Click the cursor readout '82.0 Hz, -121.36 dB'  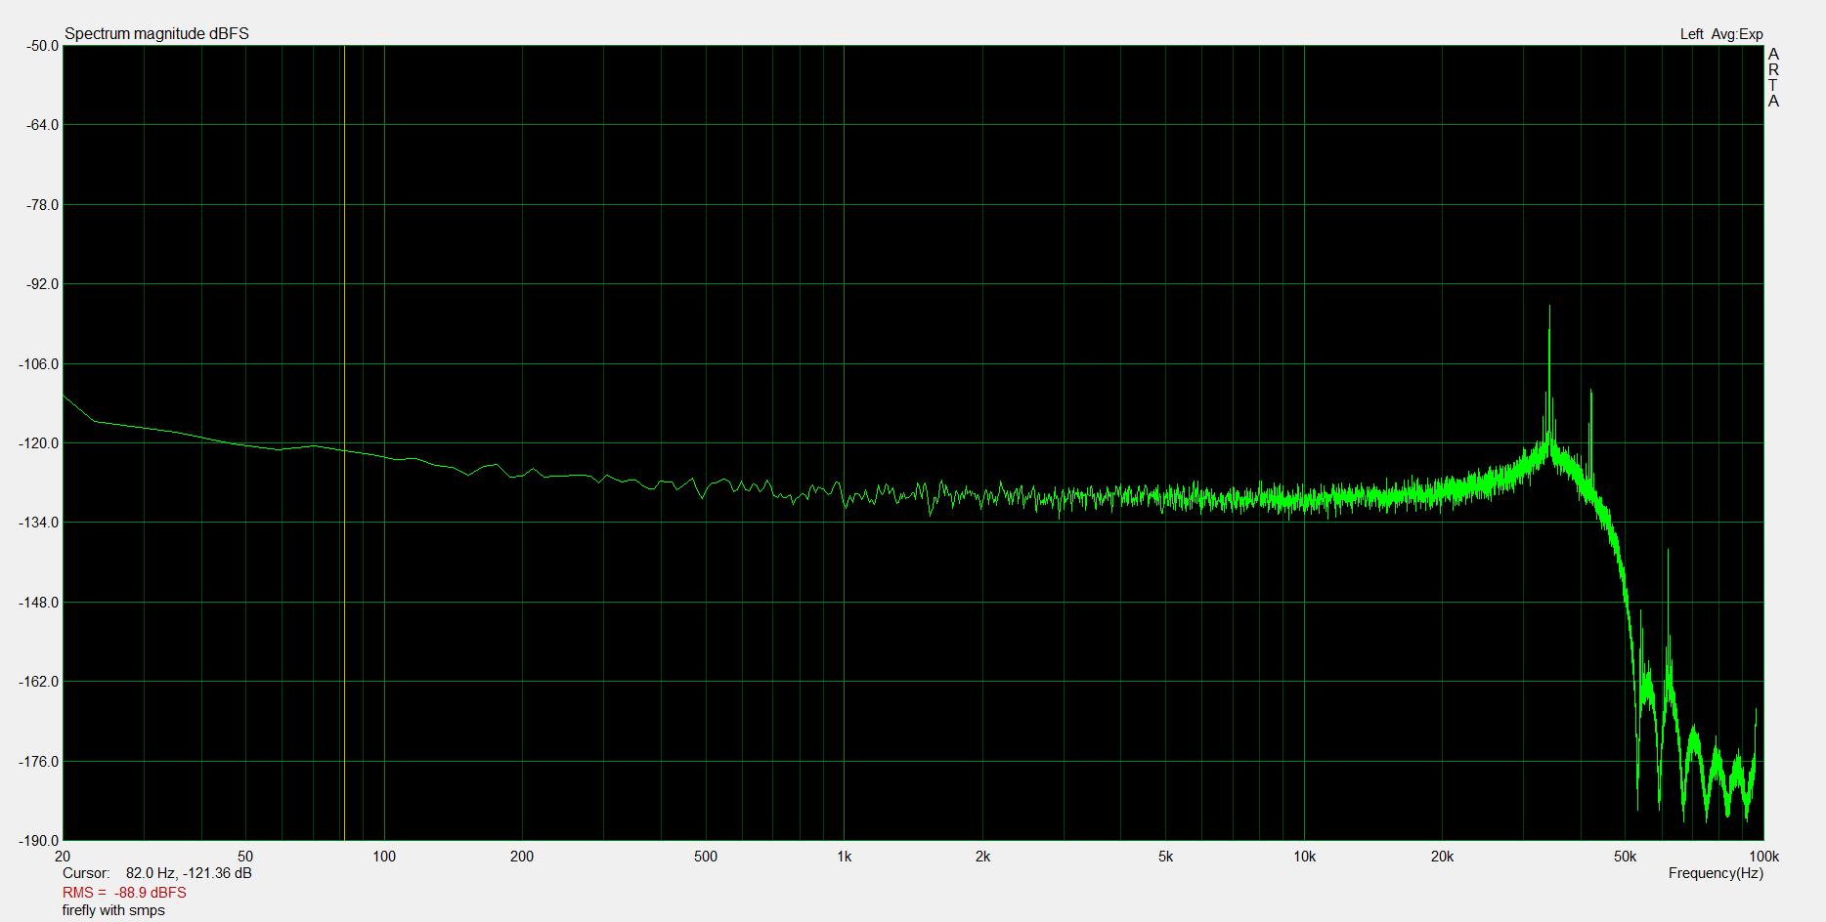[x=189, y=873]
